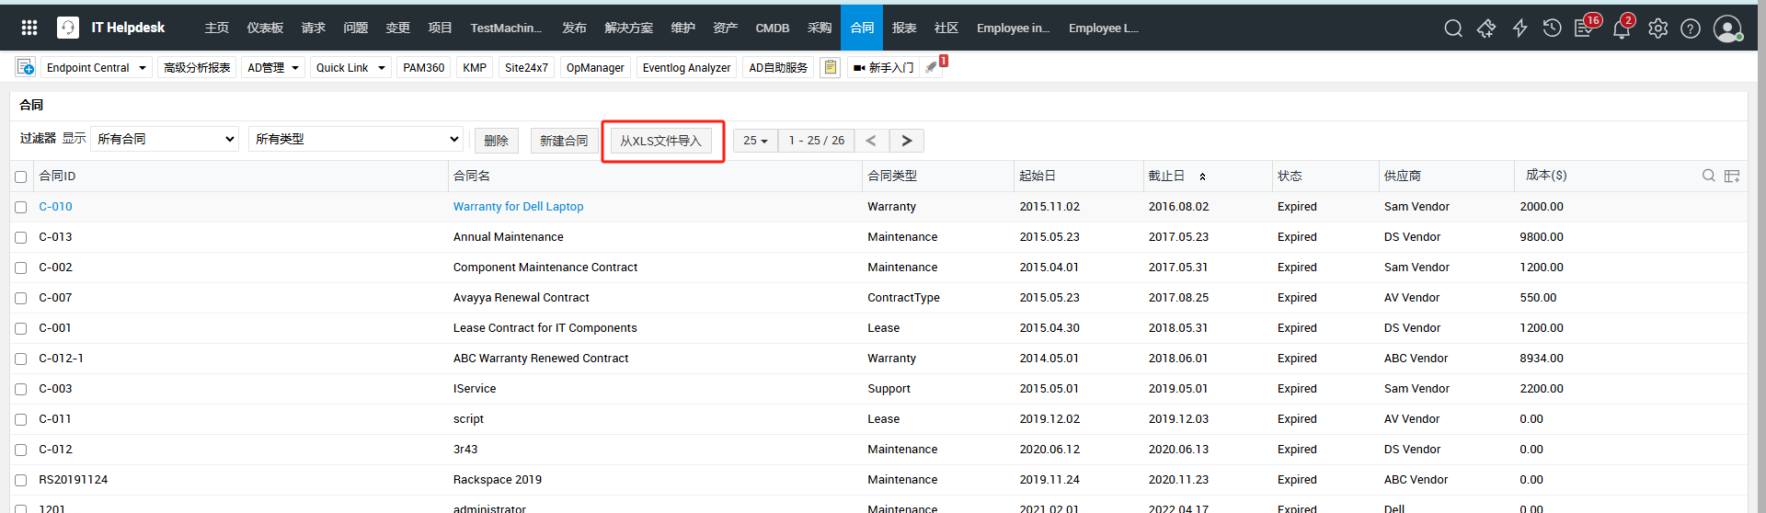
Task: Open the quick actions lightning bolt icon
Action: [x=1519, y=28]
